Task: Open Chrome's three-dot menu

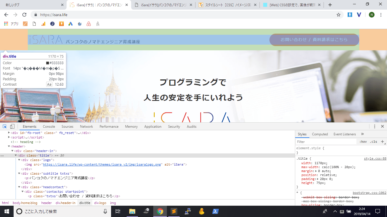Action: [381, 15]
